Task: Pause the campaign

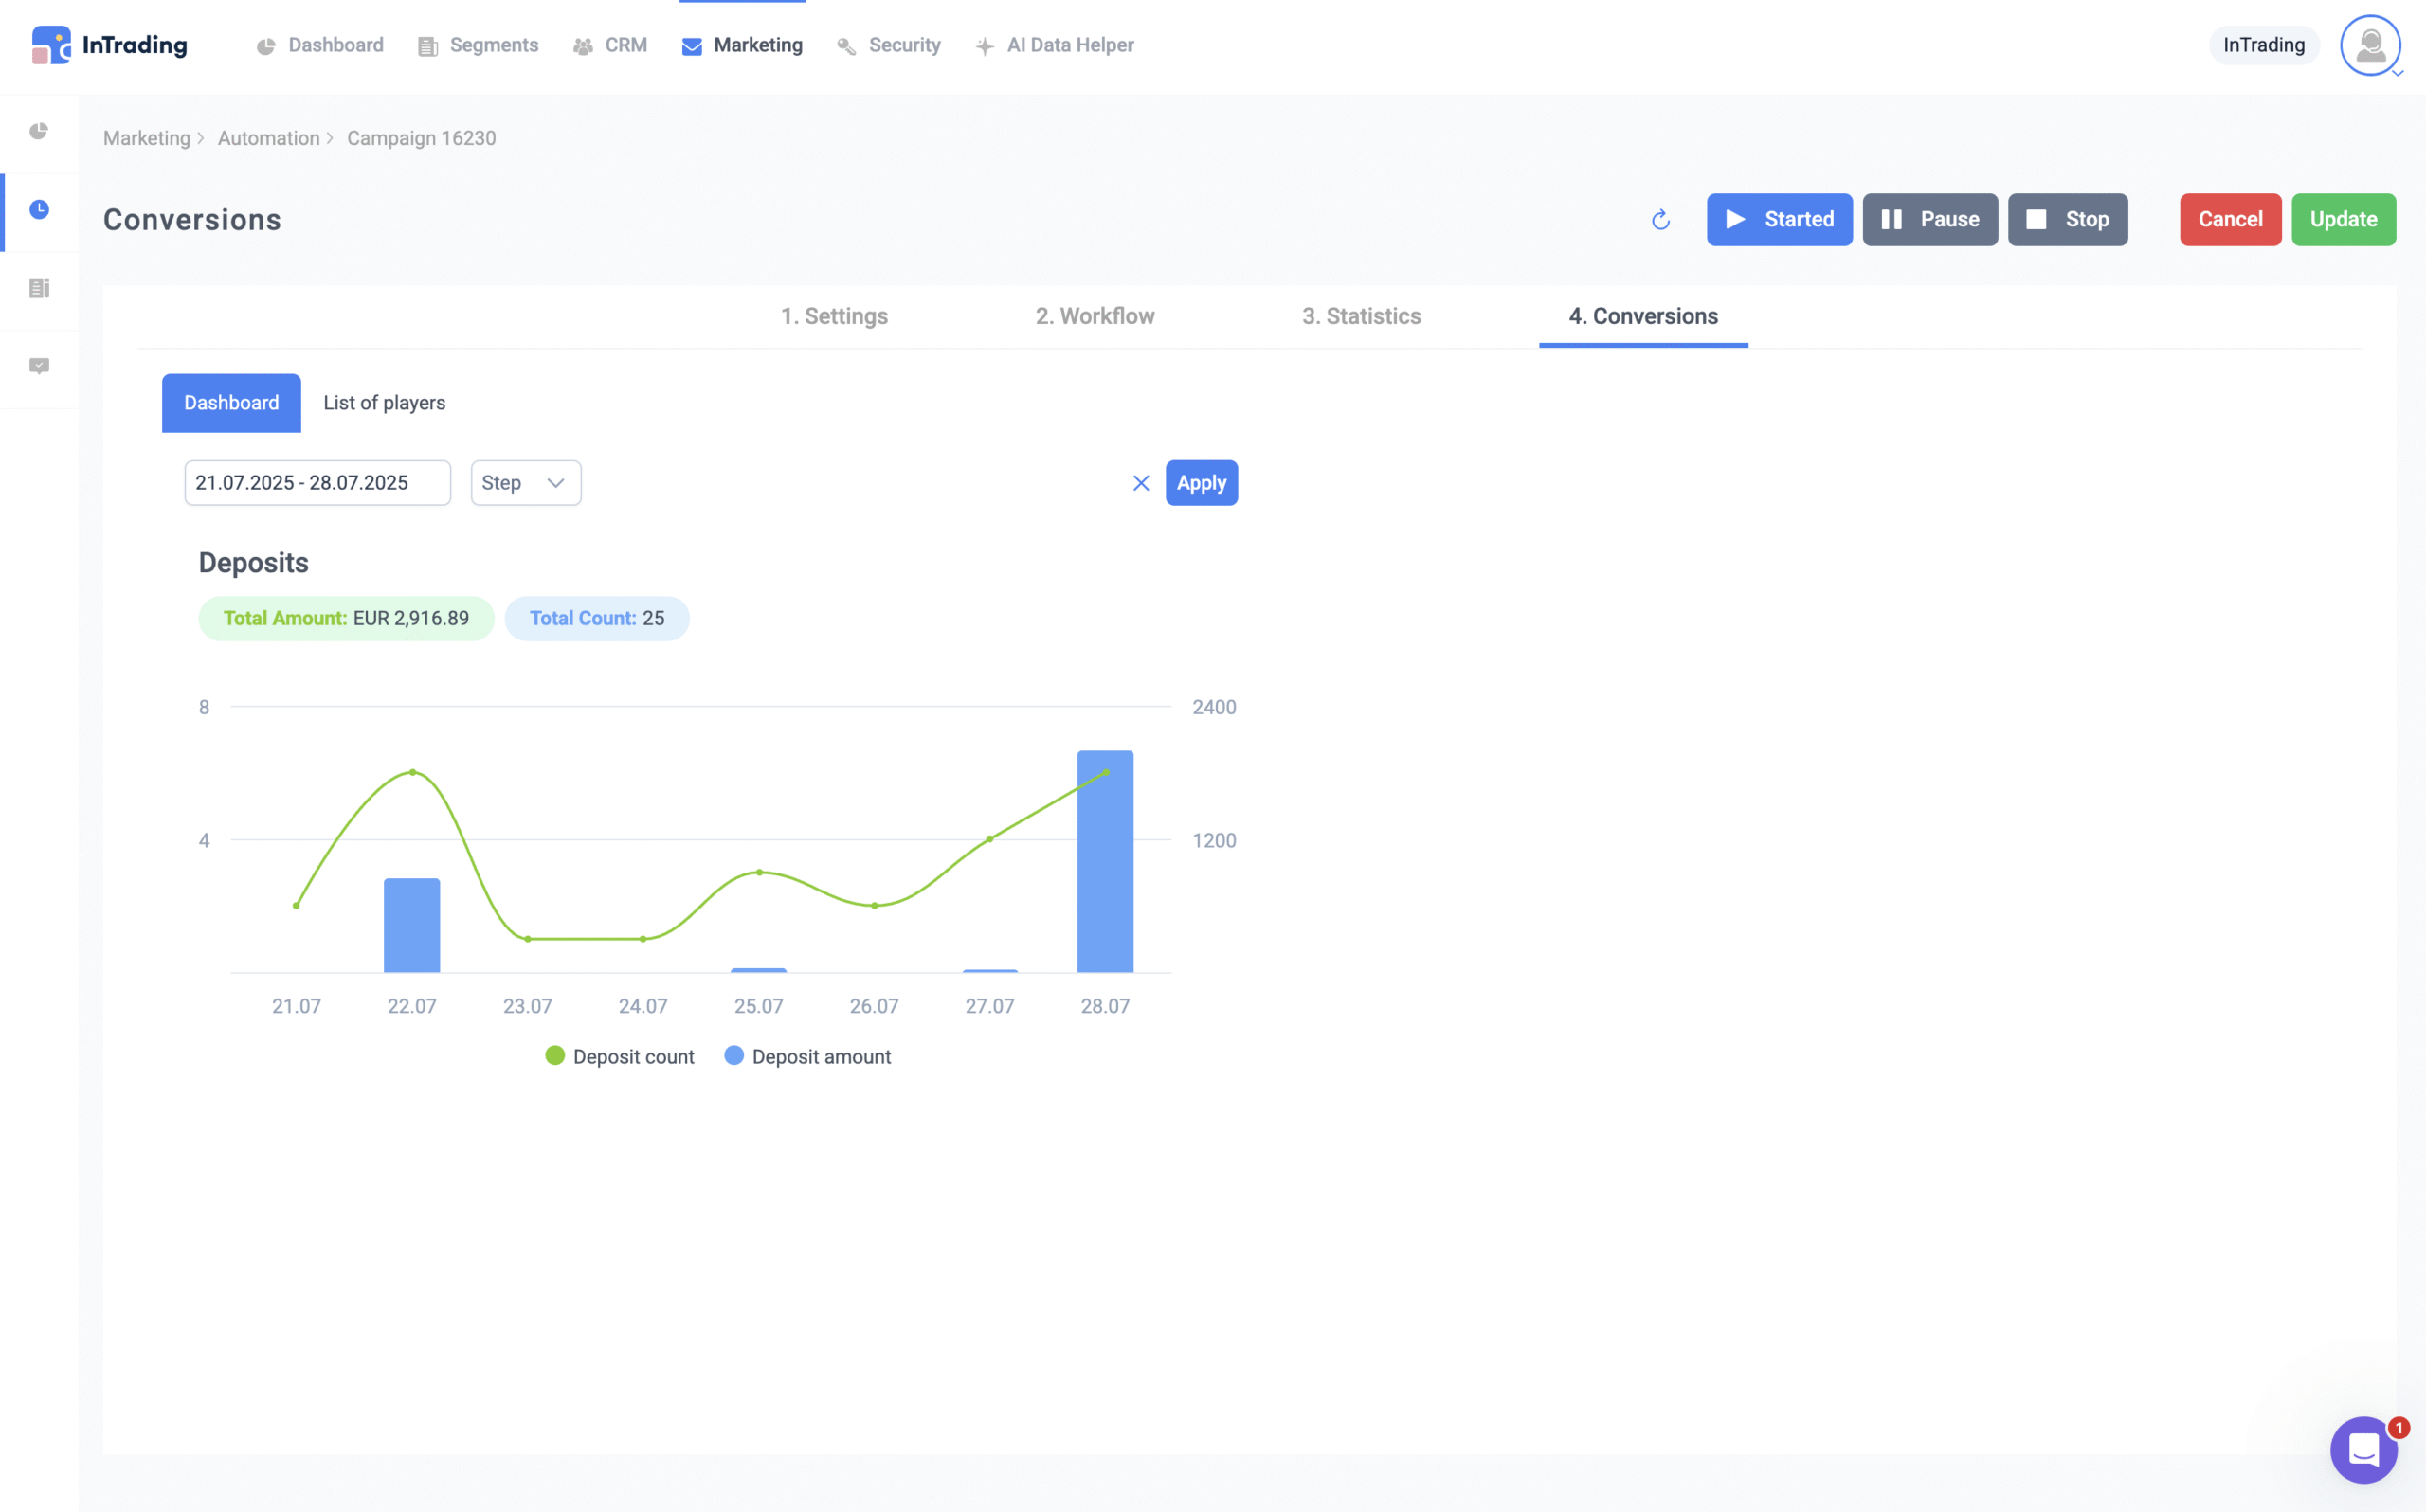Action: 1930,220
